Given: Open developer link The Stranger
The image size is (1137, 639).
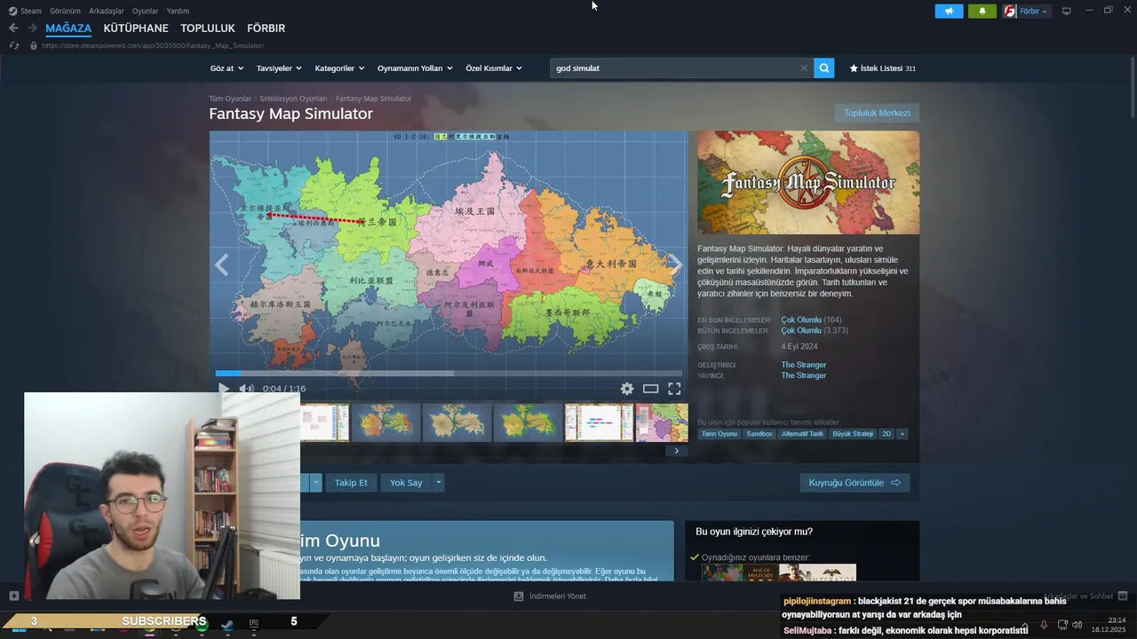Looking at the screenshot, I should (803, 365).
